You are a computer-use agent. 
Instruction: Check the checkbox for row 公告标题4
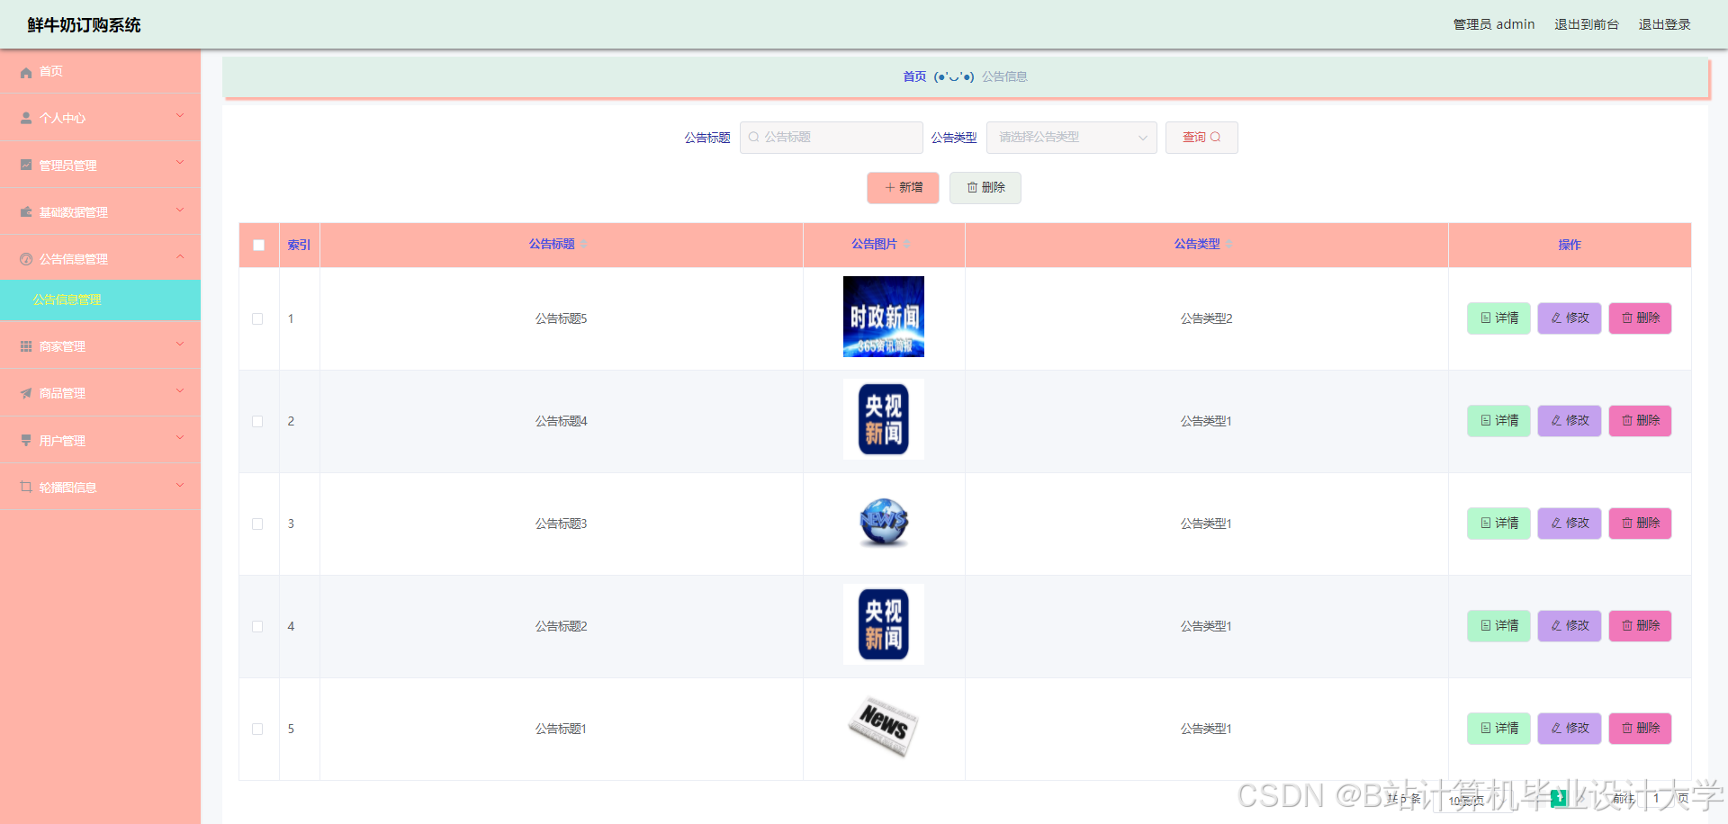[257, 421]
